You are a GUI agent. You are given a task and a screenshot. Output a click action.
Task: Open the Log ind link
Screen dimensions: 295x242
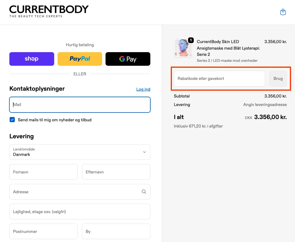(x=143, y=89)
